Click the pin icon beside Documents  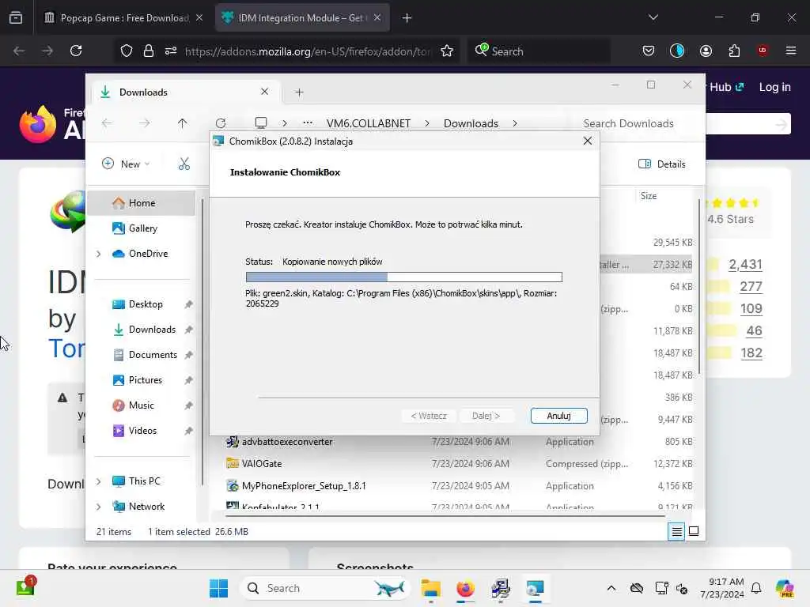(188, 355)
